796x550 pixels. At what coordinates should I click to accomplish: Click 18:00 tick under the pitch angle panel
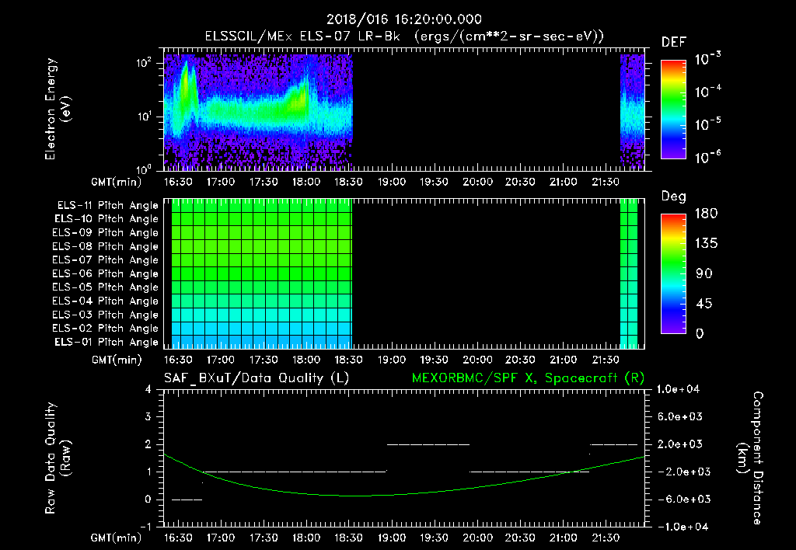coord(306,360)
